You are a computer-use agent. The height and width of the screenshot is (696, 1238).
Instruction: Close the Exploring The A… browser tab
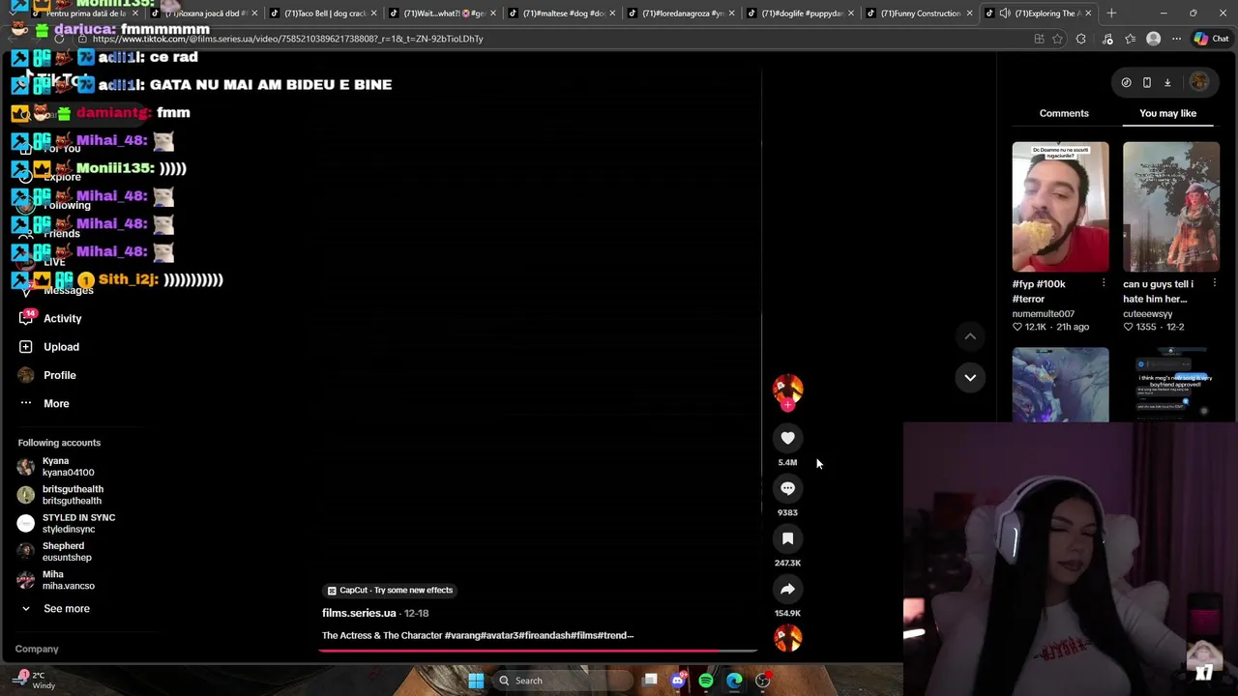(x=1088, y=14)
